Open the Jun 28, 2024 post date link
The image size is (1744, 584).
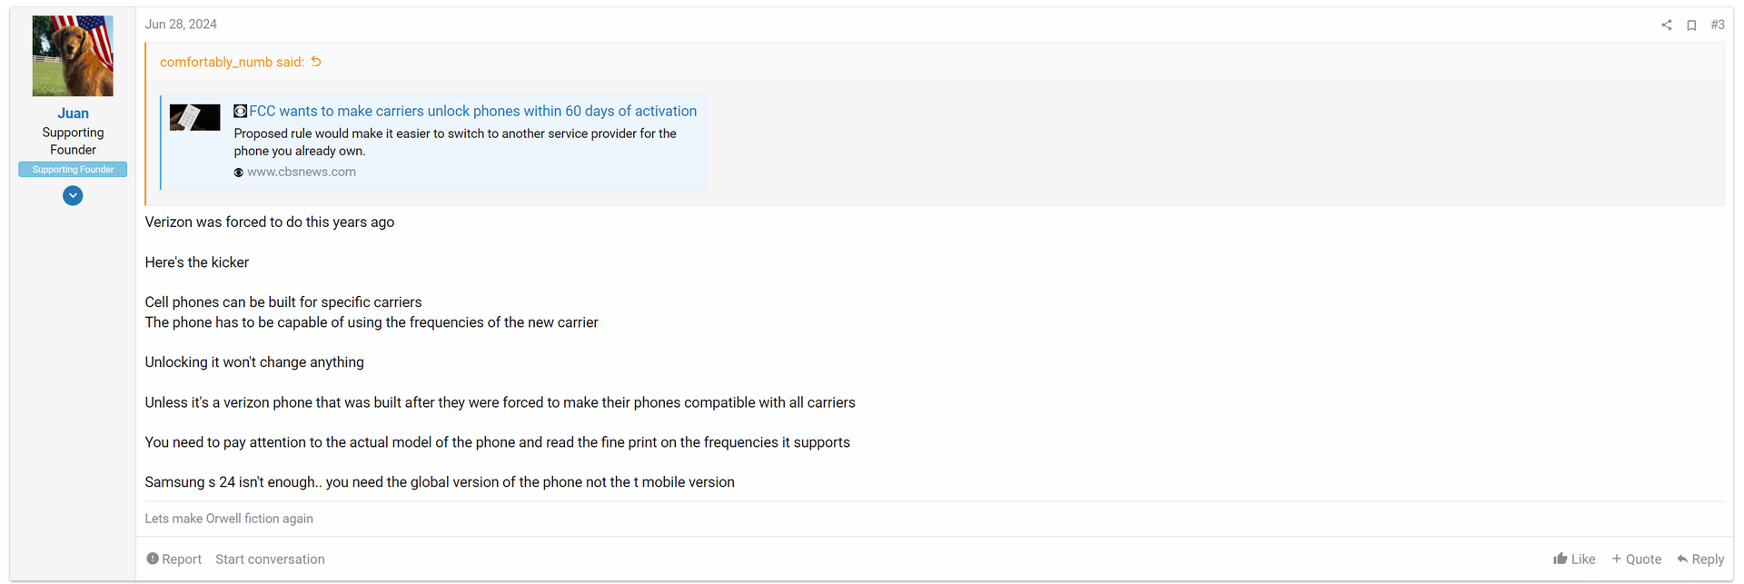181,25
